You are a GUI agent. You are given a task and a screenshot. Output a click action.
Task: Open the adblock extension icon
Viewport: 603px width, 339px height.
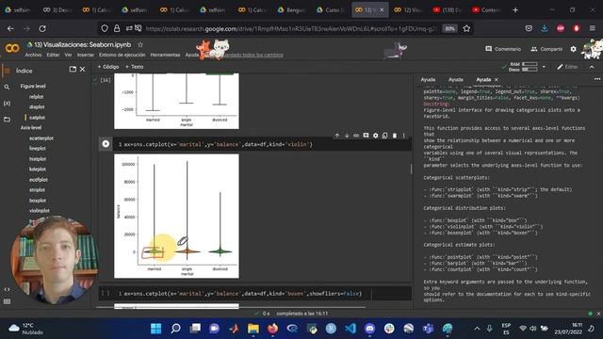click(561, 28)
